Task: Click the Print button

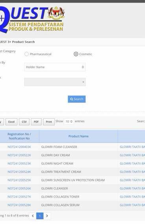Action: [x=49, y=122]
